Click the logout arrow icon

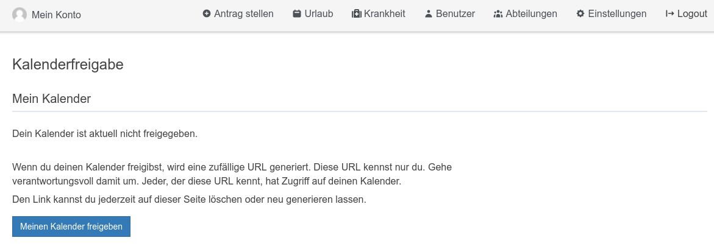[x=670, y=13]
